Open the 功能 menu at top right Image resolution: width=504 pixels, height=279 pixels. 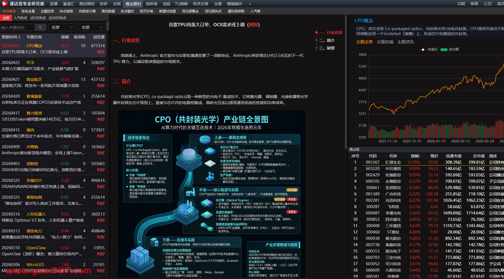click(x=461, y=4)
